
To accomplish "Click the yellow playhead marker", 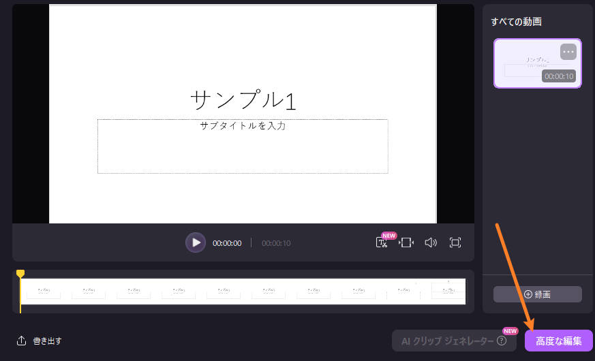I will (x=20, y=274).
